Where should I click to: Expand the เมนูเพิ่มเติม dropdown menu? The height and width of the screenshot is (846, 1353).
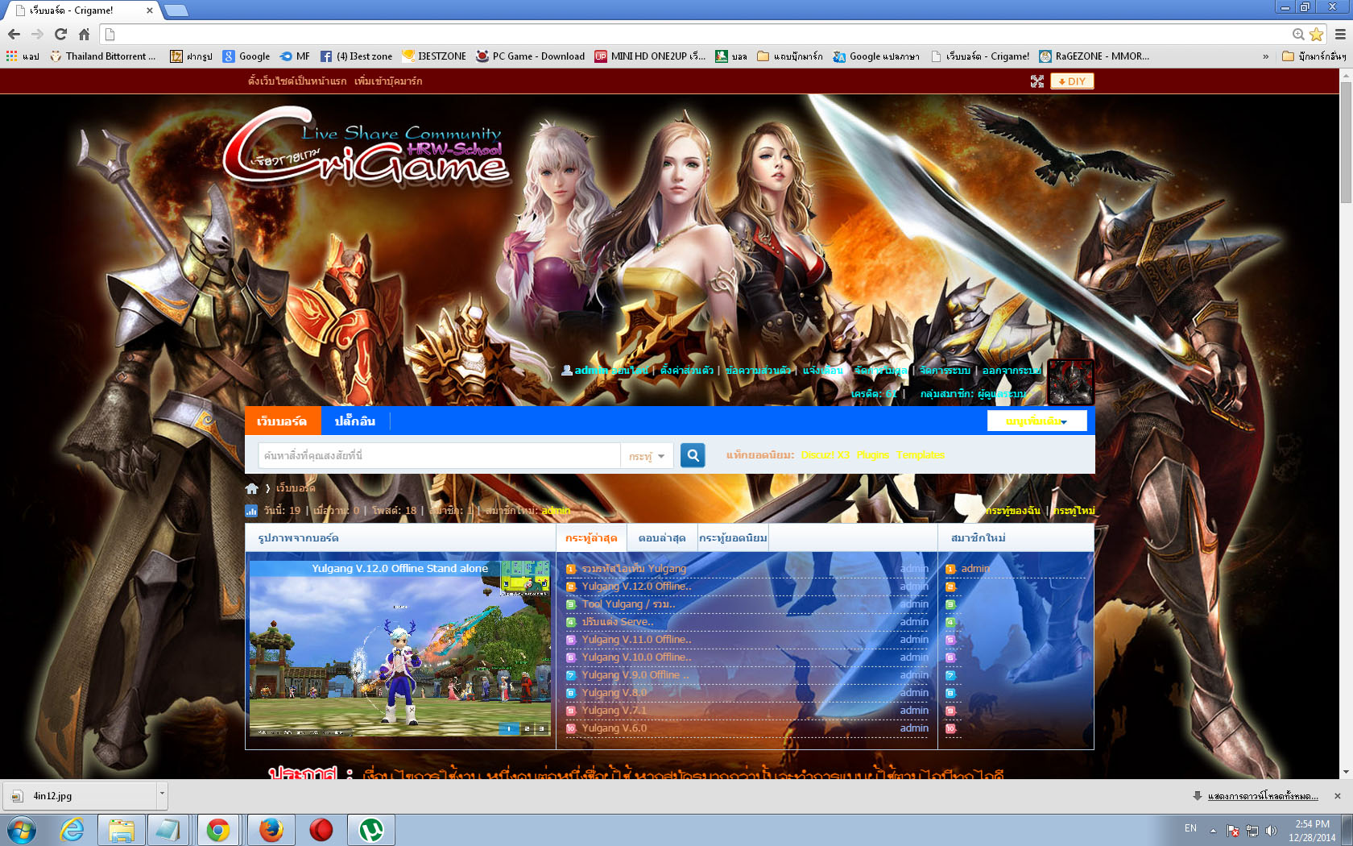[x=1036, y=421]
